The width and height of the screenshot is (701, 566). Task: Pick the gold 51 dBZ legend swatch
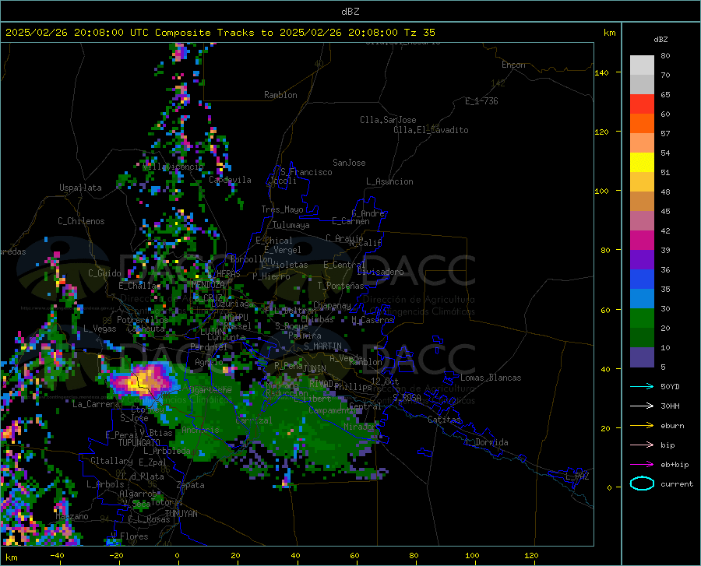pyautogui.click(x=642, y=182)
